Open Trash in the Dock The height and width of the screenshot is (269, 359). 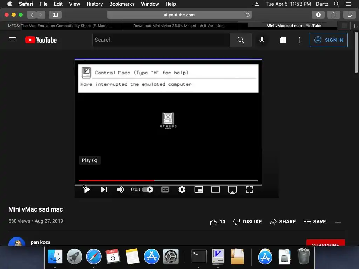(x=304, y=257)
